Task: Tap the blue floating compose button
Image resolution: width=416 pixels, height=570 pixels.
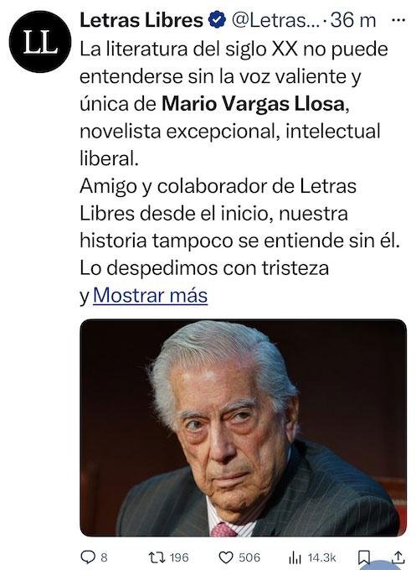Action: (382, 566)
